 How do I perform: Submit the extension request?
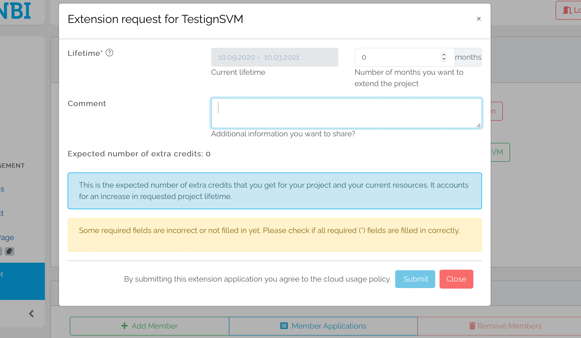click(x=415, y=279)
